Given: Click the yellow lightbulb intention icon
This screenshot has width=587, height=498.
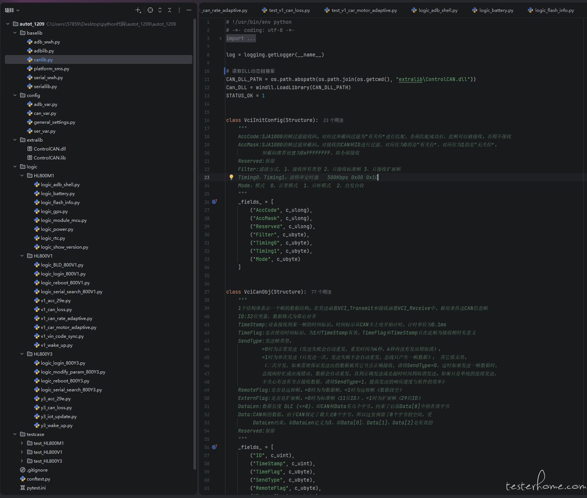Looking at the screenshot, I should coord(231,177).
